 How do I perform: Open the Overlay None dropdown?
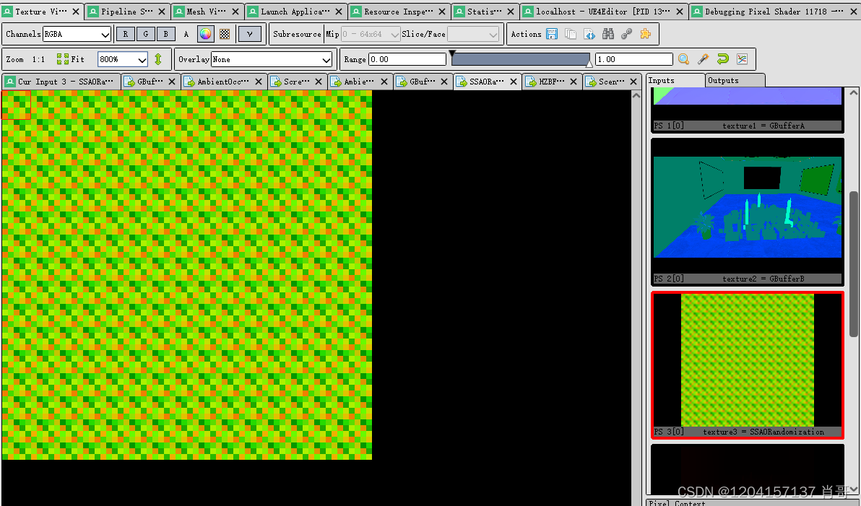point(272,59)
